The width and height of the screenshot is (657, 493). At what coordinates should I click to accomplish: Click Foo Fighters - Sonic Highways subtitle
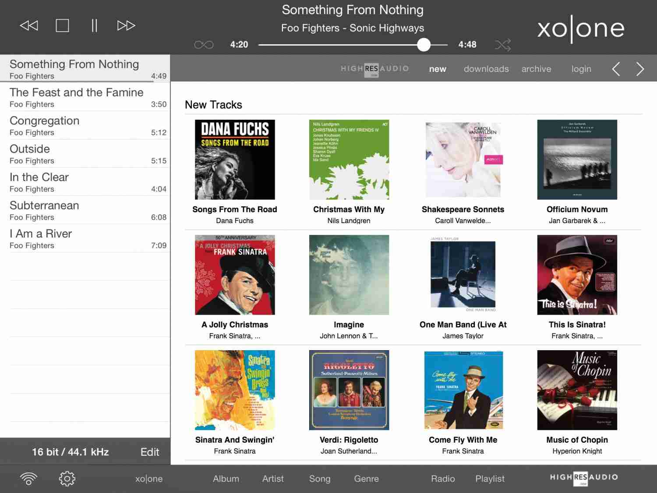tap(353, 28)
